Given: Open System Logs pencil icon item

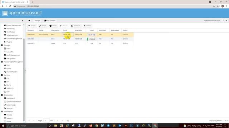Looking at the screenshot, I should (x=10, y=105).
